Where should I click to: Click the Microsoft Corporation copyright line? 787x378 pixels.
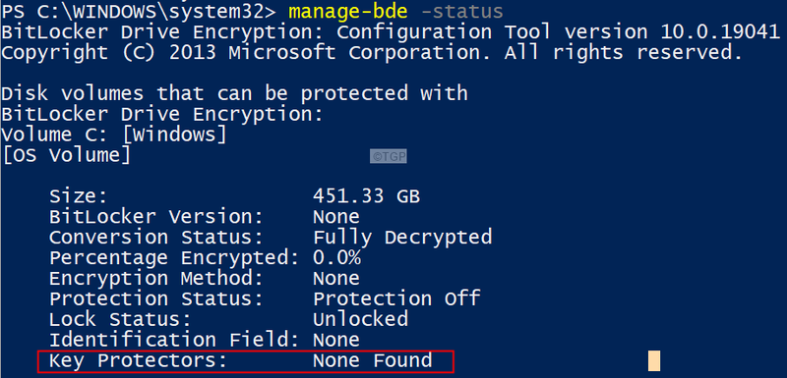tap(372, 53)
